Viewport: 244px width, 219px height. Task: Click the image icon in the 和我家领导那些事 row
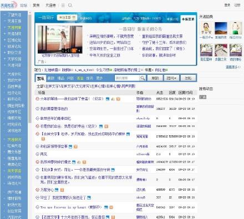coord(70,146)
